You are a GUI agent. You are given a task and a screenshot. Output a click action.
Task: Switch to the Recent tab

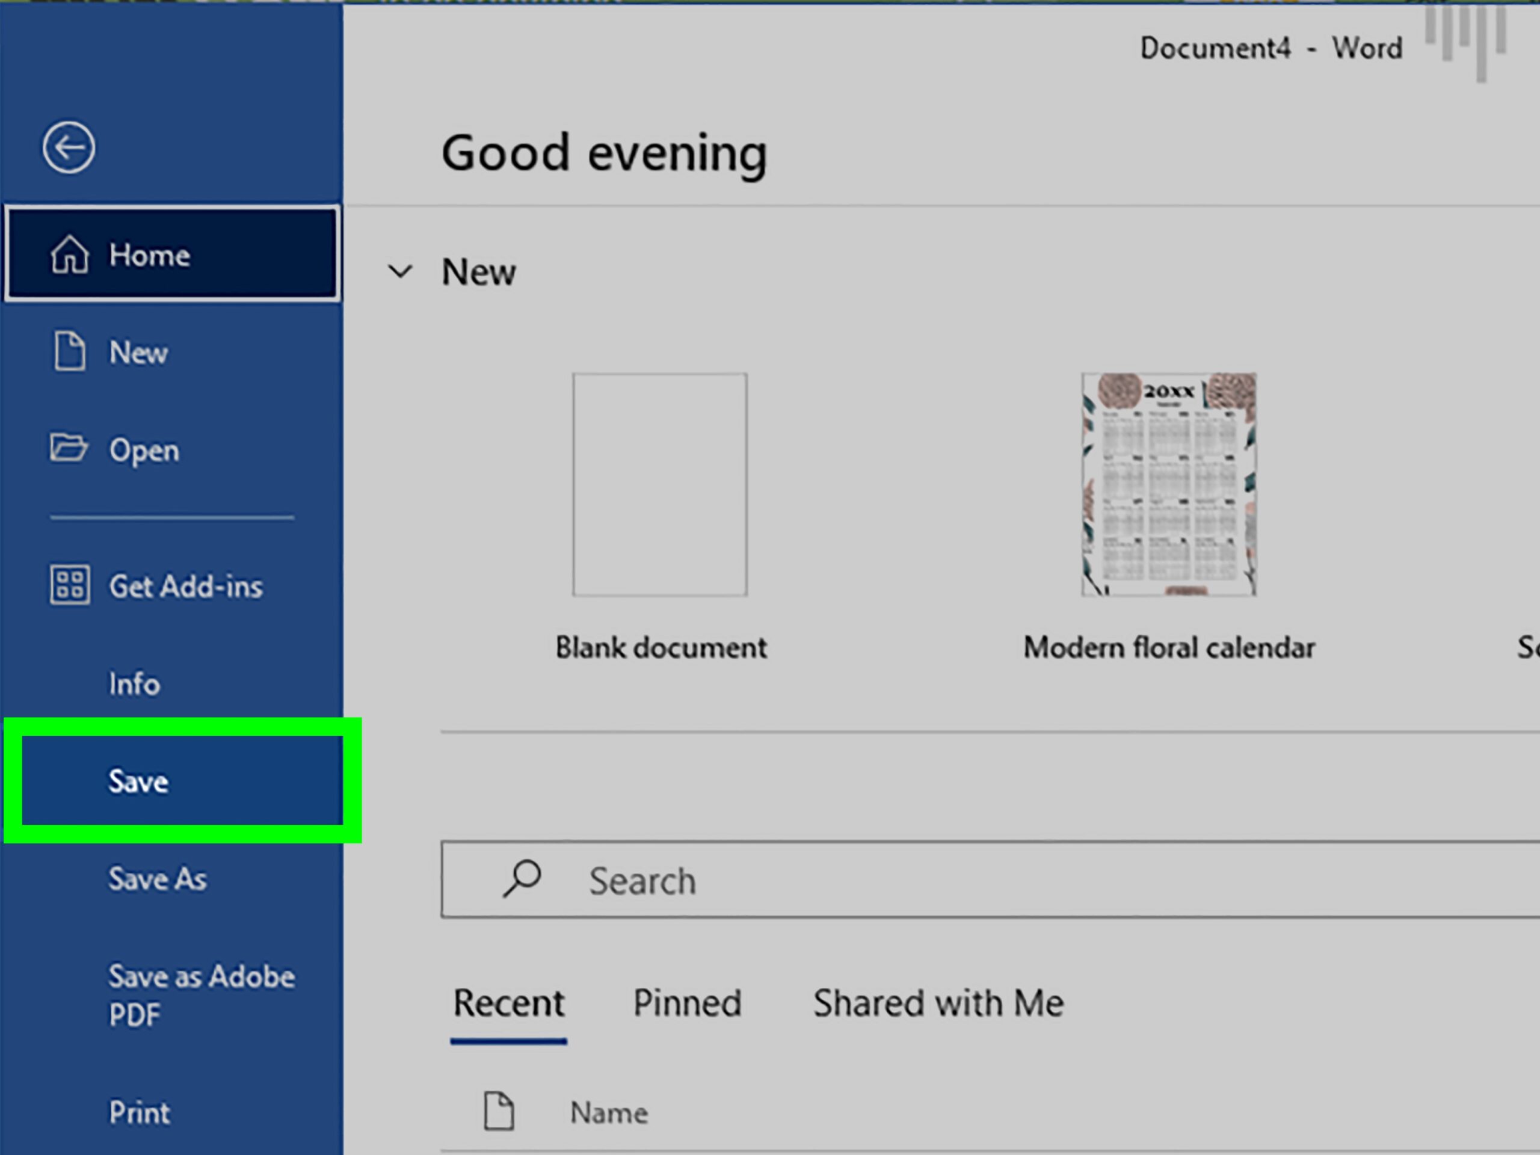point(509,1003)
